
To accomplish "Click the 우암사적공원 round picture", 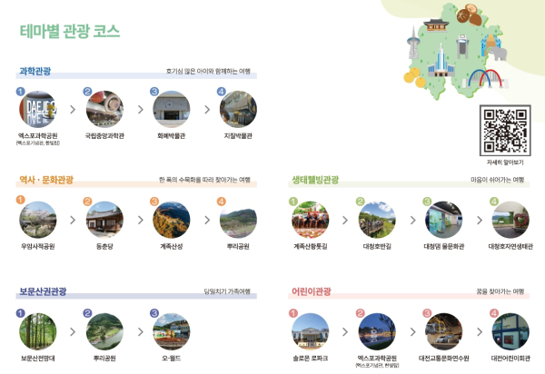I will pyautogui.click(x=37, y=221).
